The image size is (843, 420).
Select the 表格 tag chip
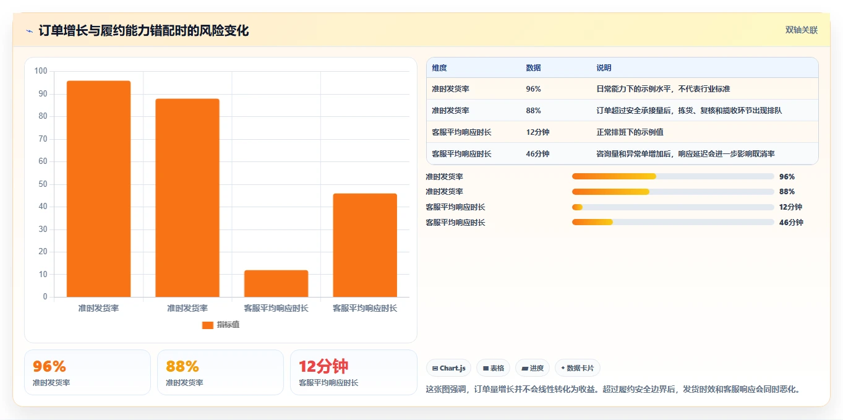pos(494,368)
